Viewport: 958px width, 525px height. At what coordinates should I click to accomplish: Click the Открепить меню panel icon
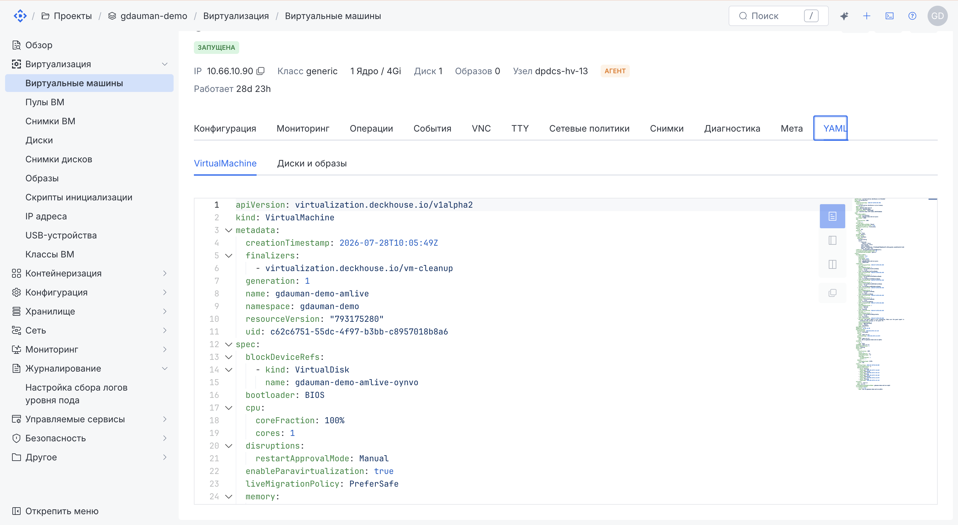(x=16, y=511)
